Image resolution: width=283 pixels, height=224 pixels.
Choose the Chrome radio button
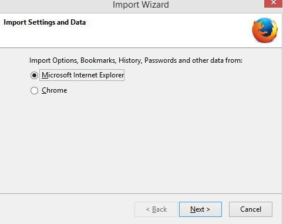(34, 90)
